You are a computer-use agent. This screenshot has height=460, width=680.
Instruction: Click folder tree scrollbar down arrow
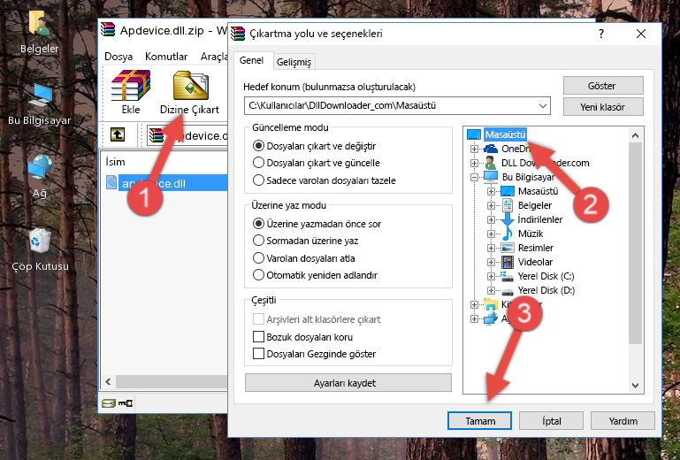tap(635, 385)
